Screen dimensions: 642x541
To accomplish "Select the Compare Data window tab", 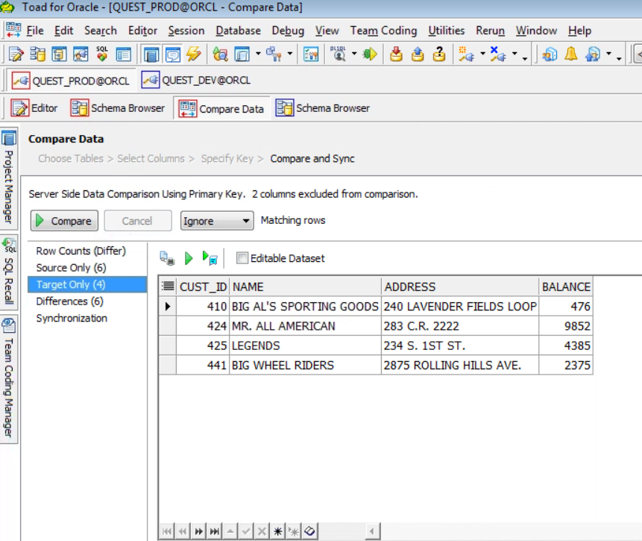I will (221, 109).
